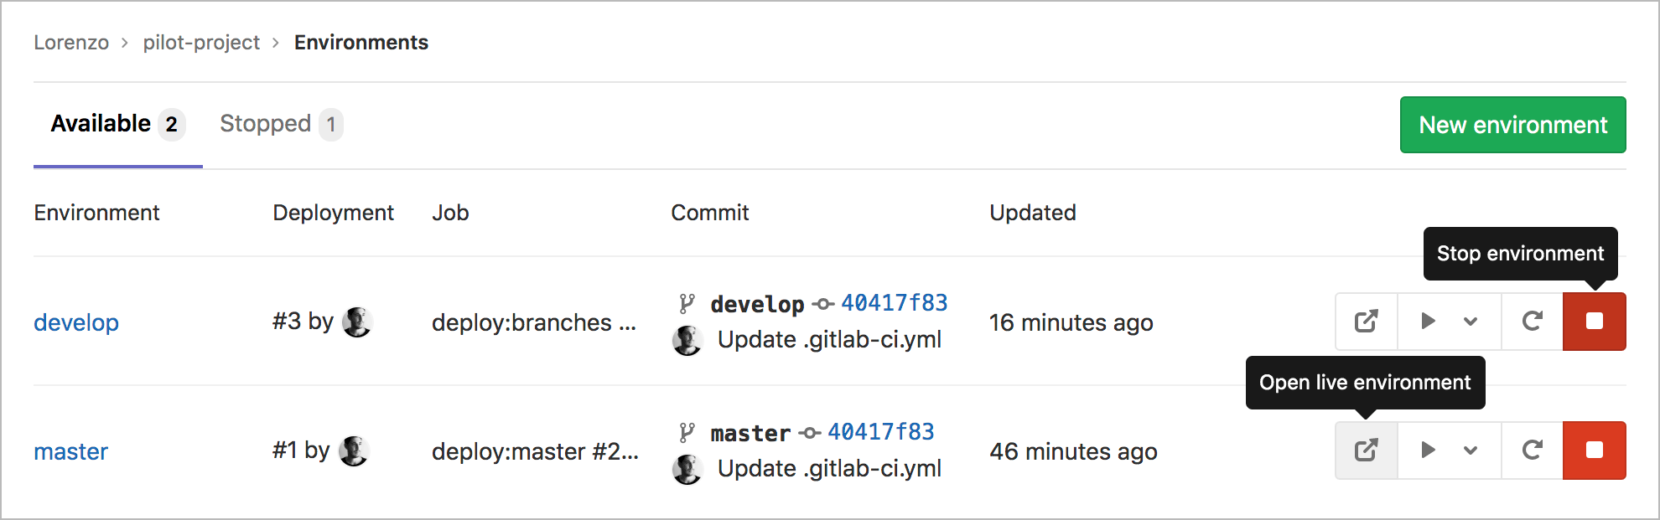Open commit 40417f83 in develop row
This screenshot has height=520, width=1660.
(x=895, y=303)
